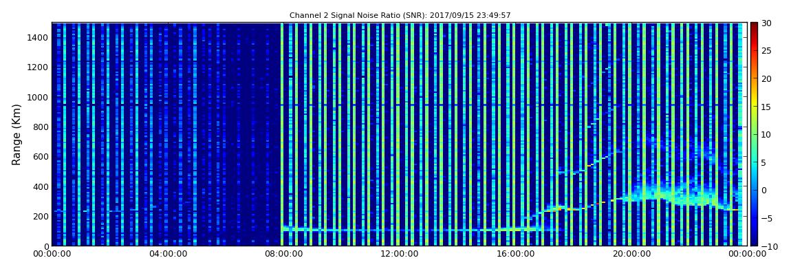Click the colorbar label 10
The height and width of the screenshot is (280, 791).
tap(767, 134)
